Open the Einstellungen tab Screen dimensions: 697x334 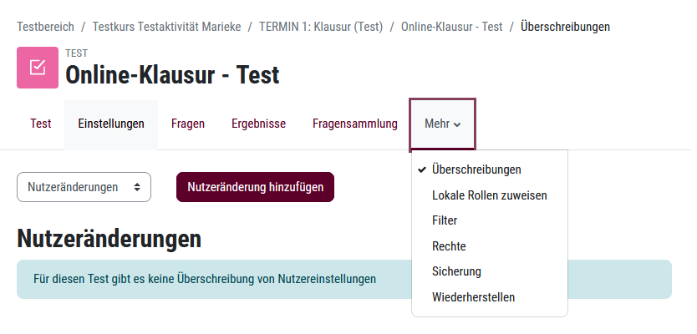click(x=111, y=124)
